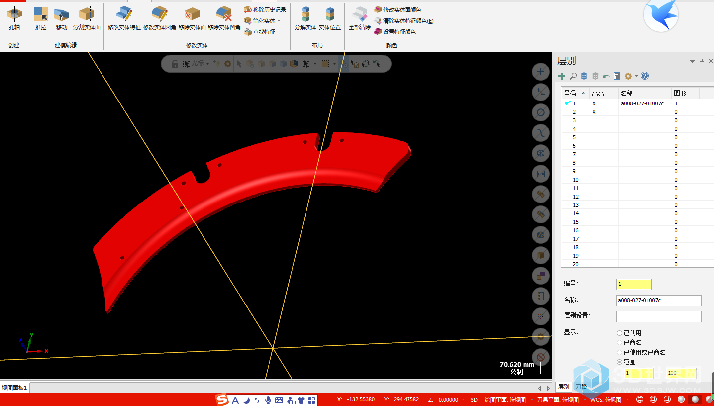The image size is (714, 406).
Task: Click the 高亮 column header
Action: 604,93
